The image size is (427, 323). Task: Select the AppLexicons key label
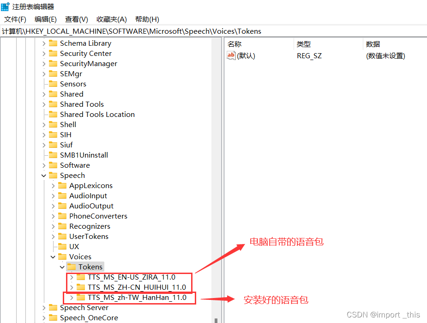tap(90, 186)
